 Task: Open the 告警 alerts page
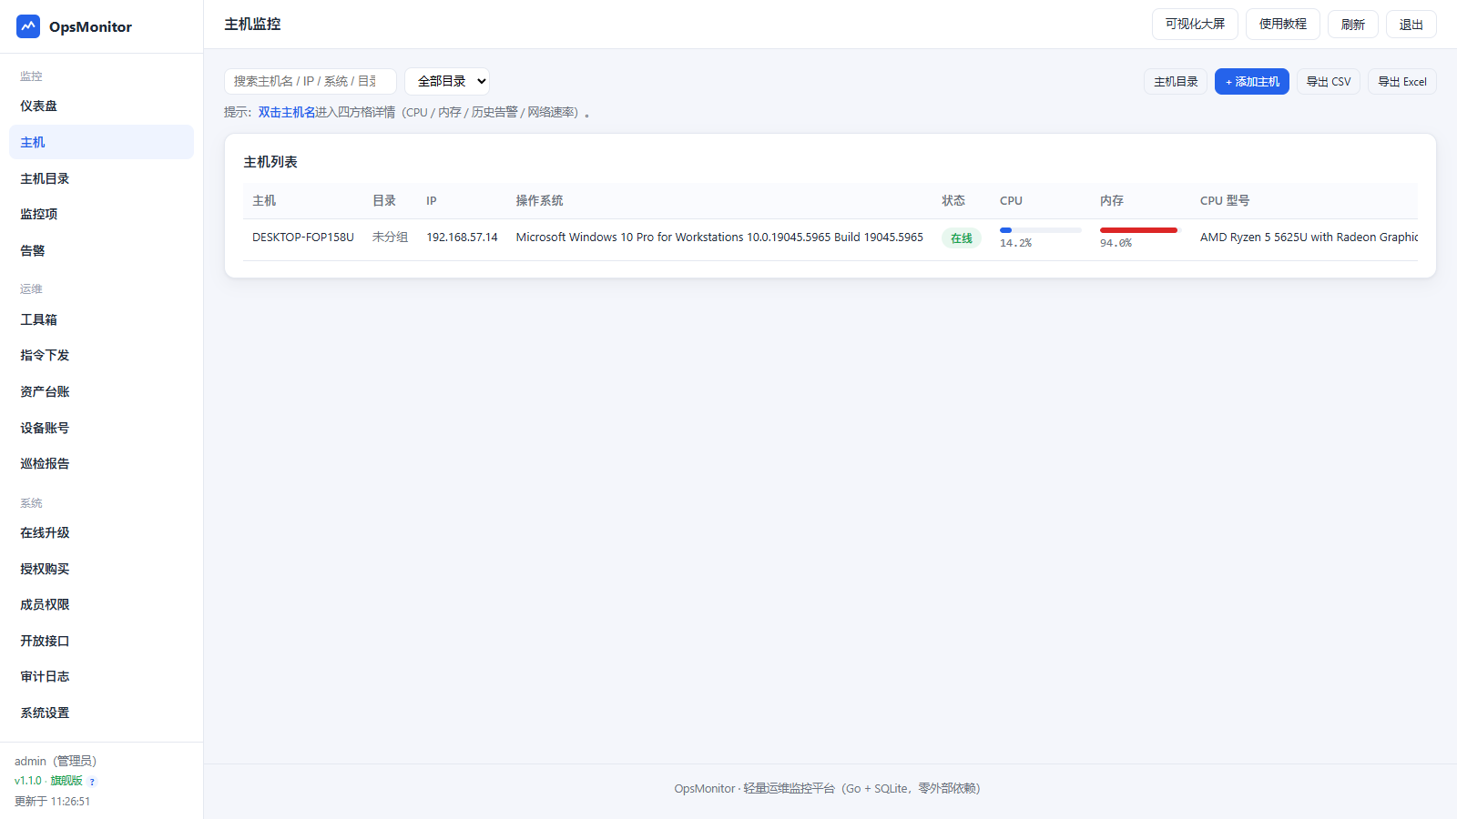(101, 250)
